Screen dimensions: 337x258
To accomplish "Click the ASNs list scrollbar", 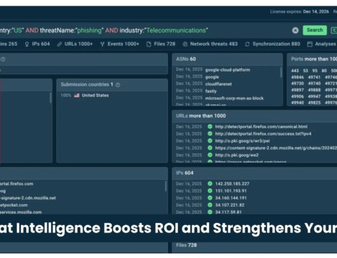I will tap(281, 72).
